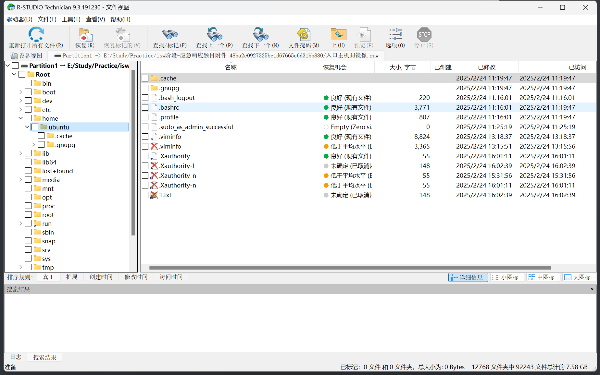
Task: Click the .gnupg folder icon in file list
Action: tap(154, 88)
